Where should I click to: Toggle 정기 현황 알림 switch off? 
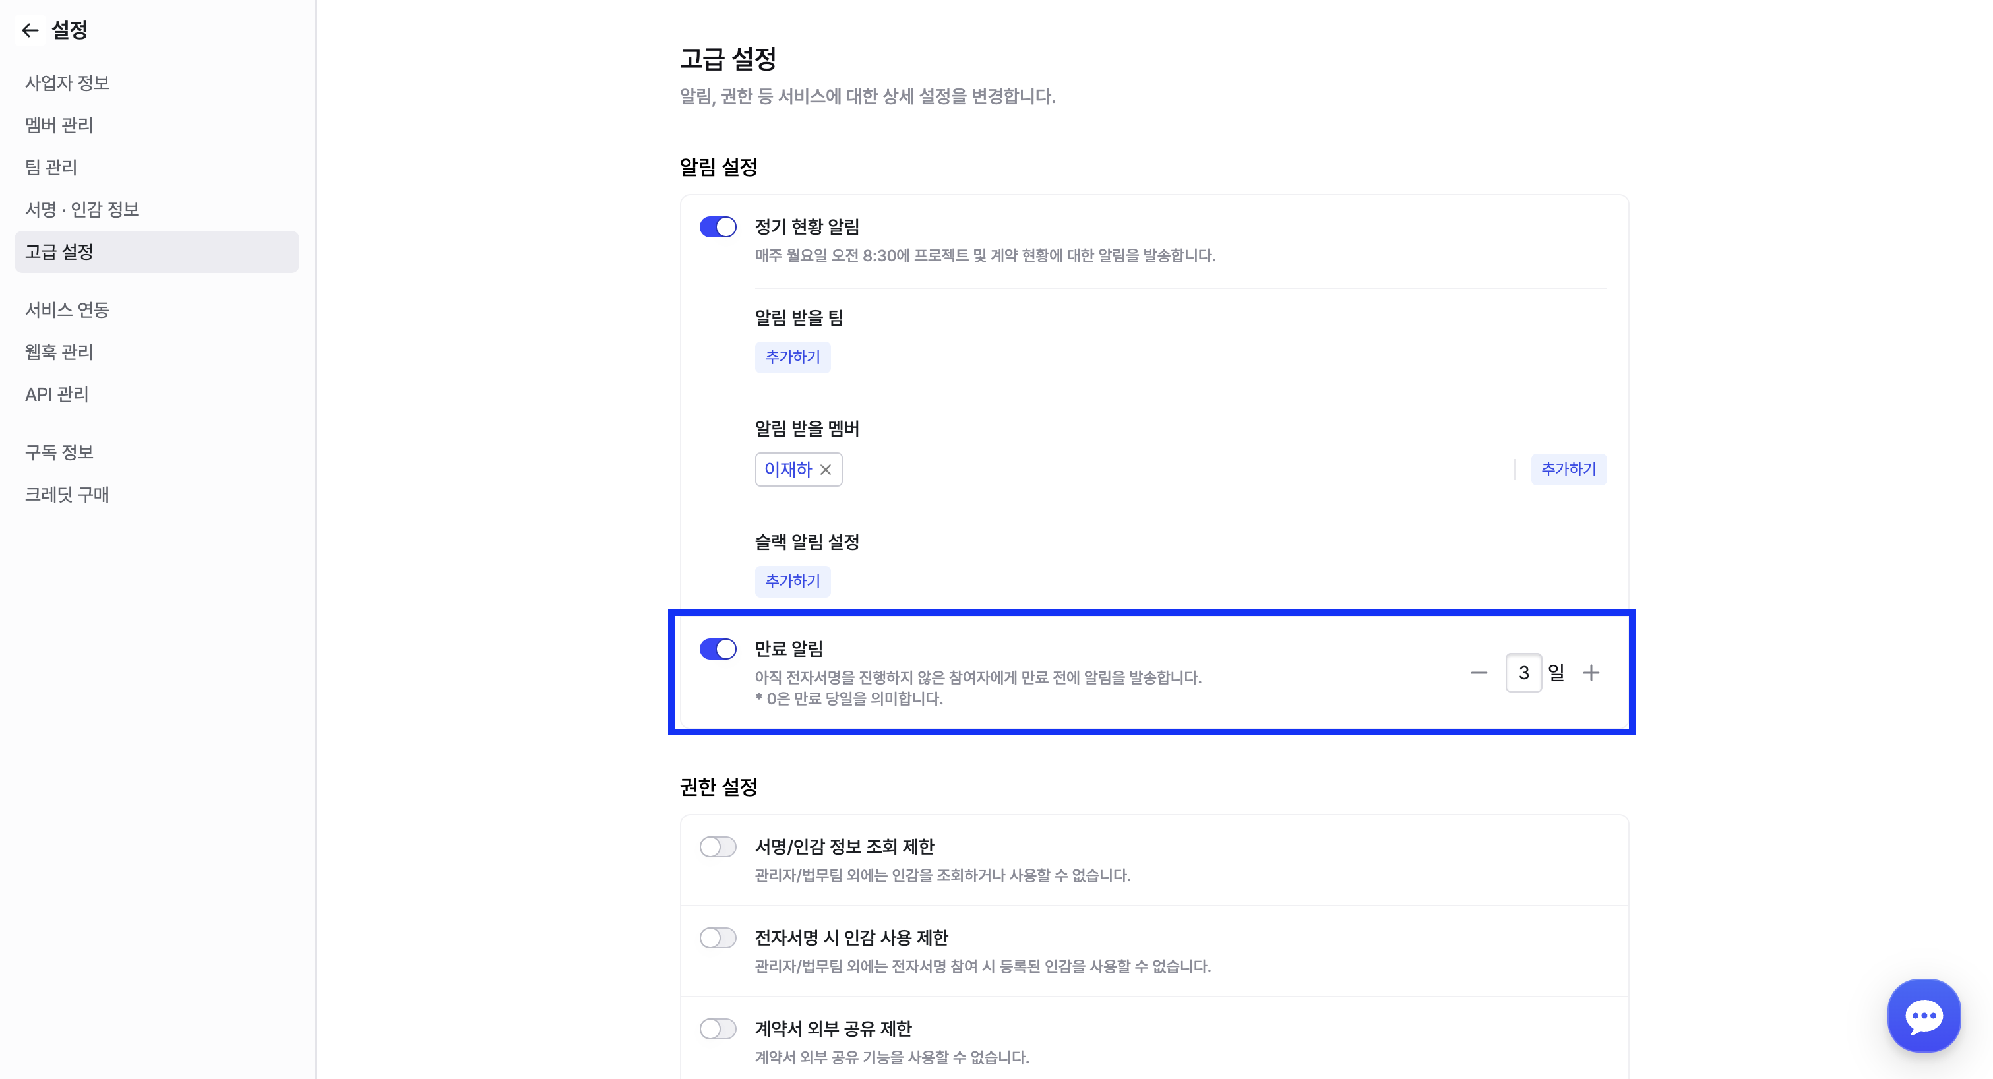[x=717, y=227]
